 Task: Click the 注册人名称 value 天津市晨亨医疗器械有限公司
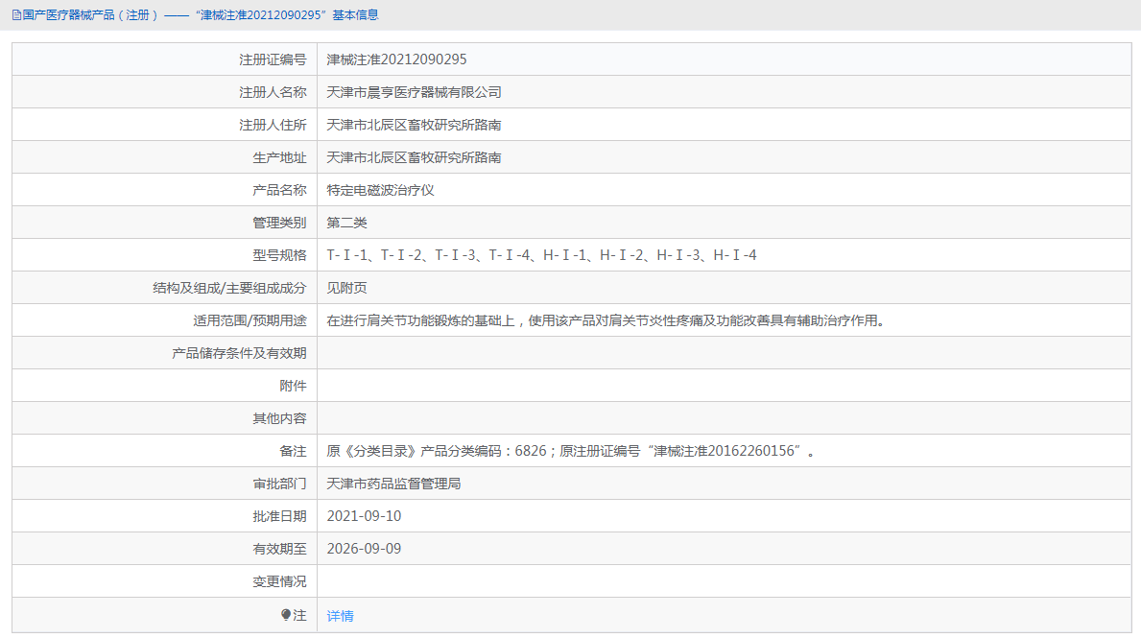click(x=414, y=92)
